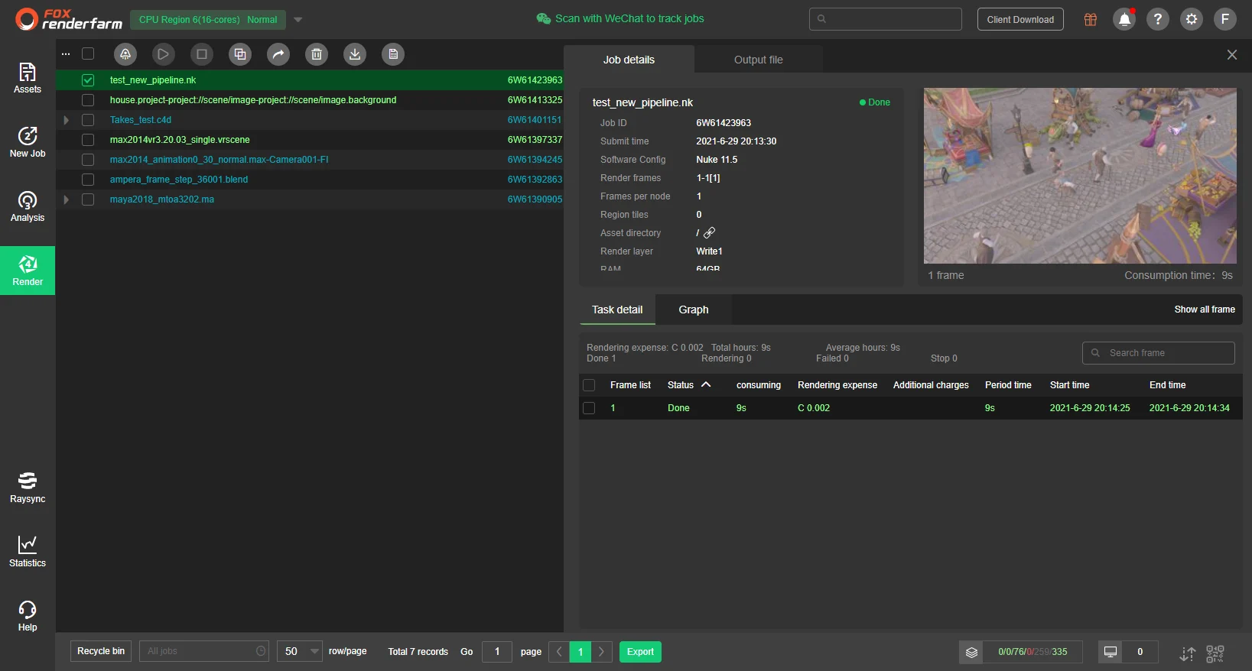The height and width of the screenshot is (671, 1252).
Task: Check the Takes_test.c4d job checkbox
Action: pyautogui.click(x=88, y=120)
